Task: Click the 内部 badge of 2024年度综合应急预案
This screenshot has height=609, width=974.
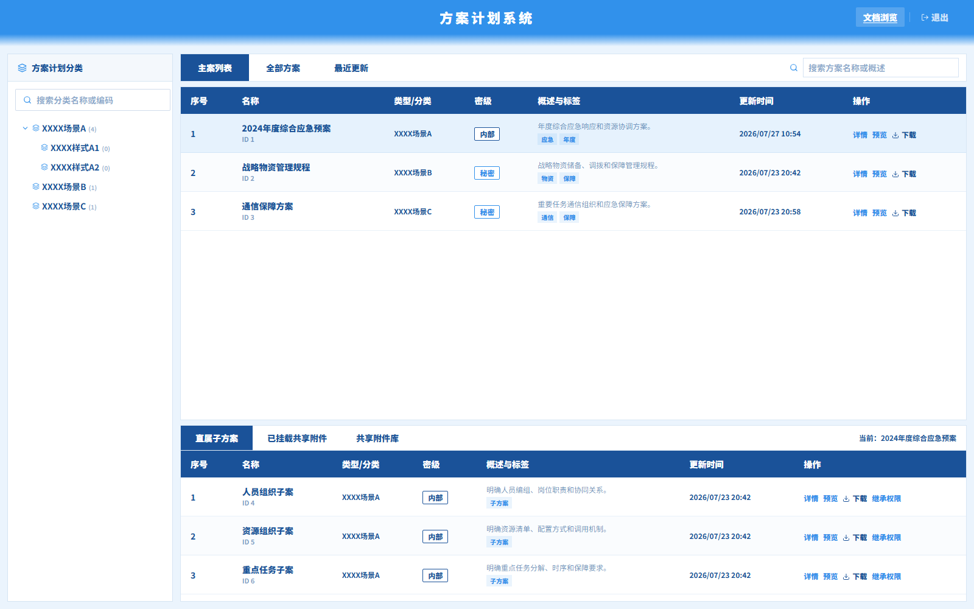Action: 487,134
